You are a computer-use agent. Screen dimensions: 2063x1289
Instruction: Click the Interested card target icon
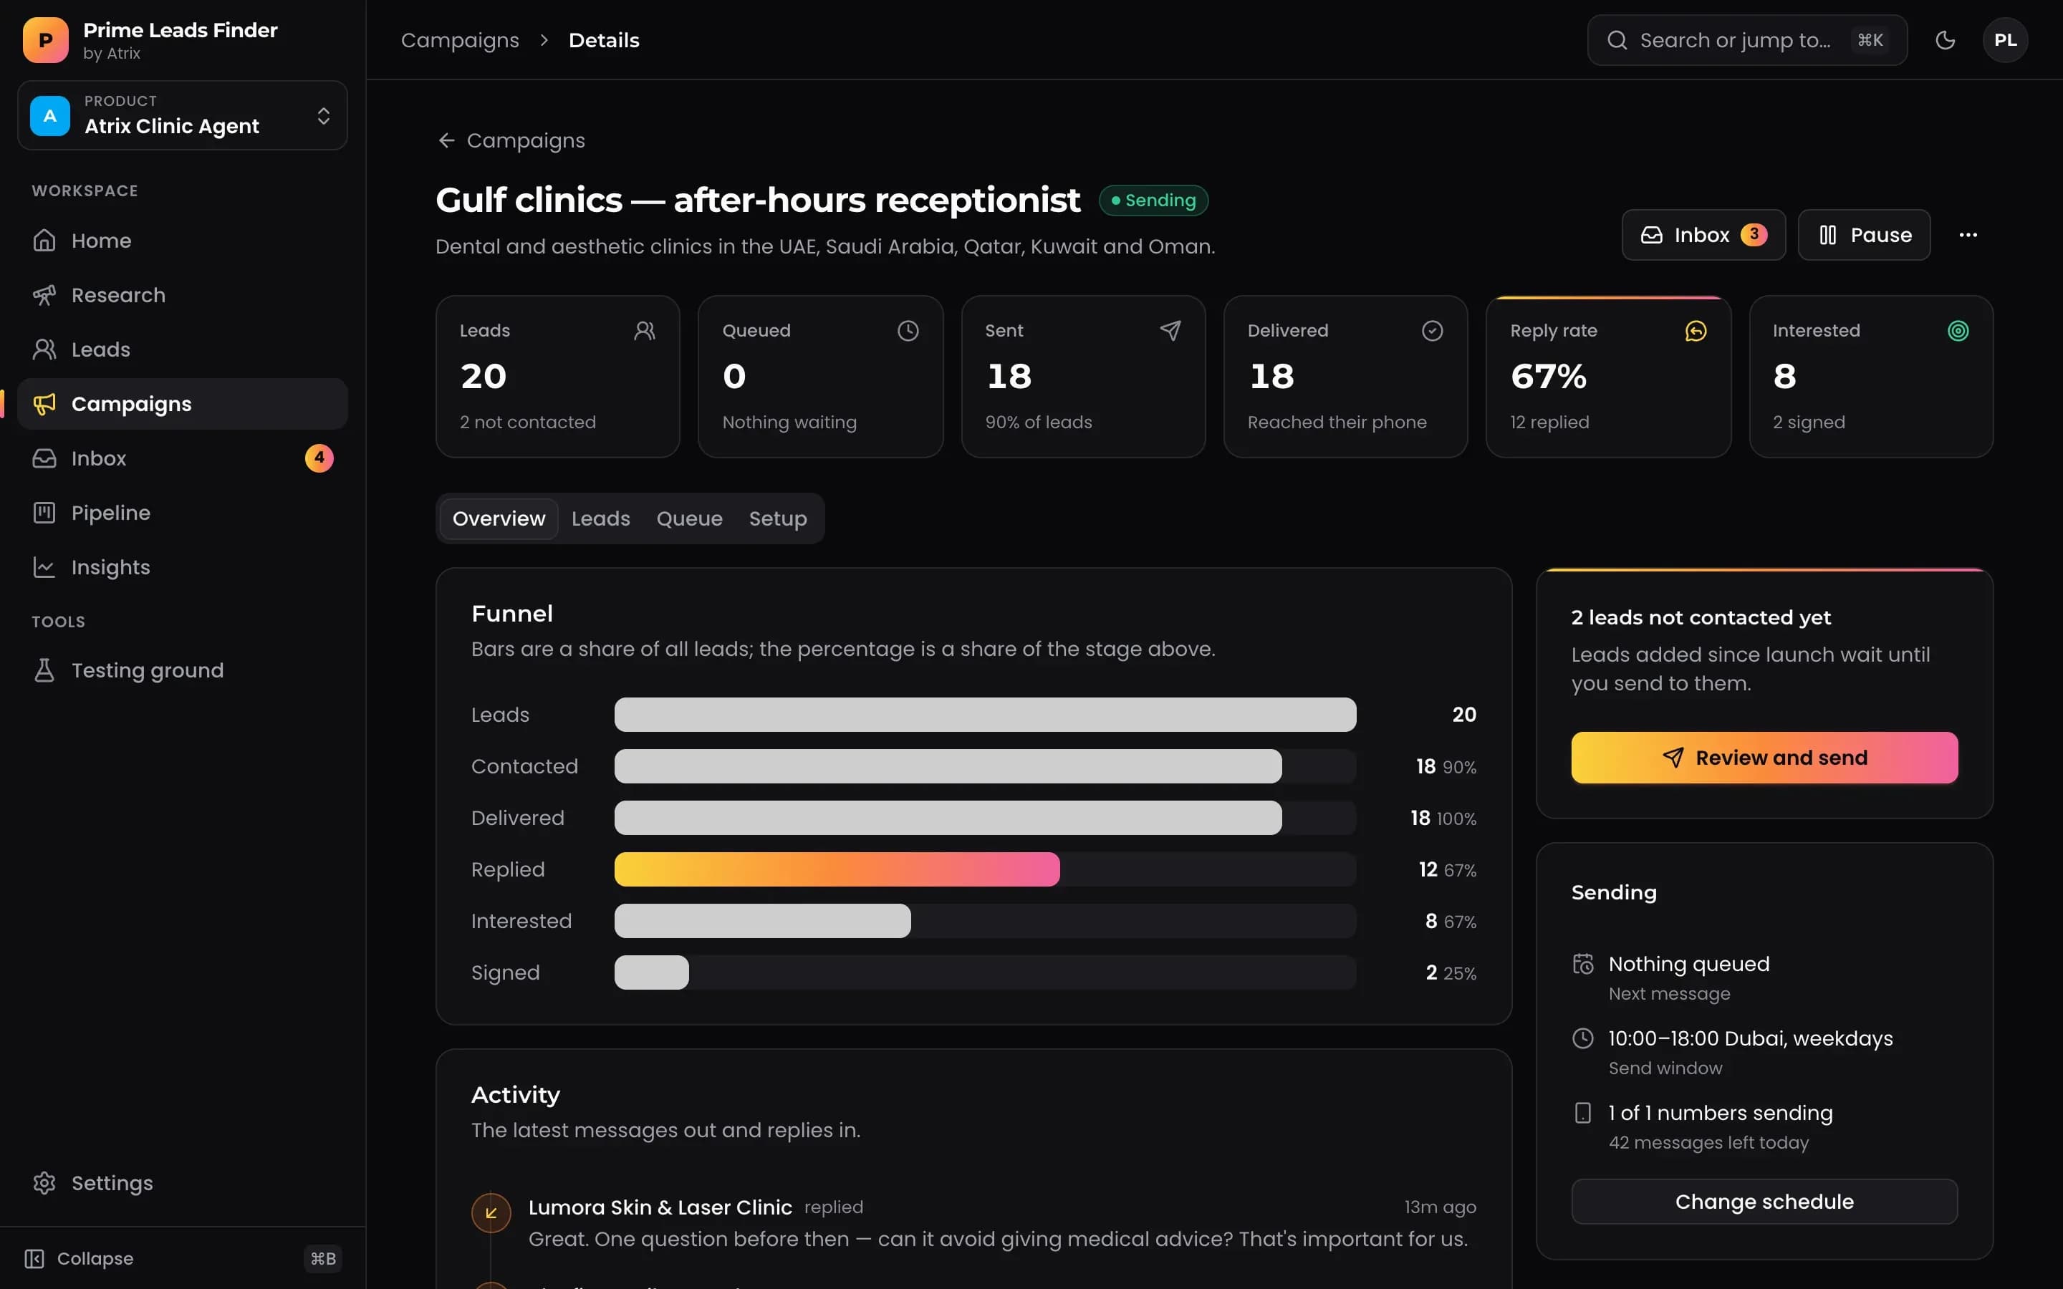1958,331
